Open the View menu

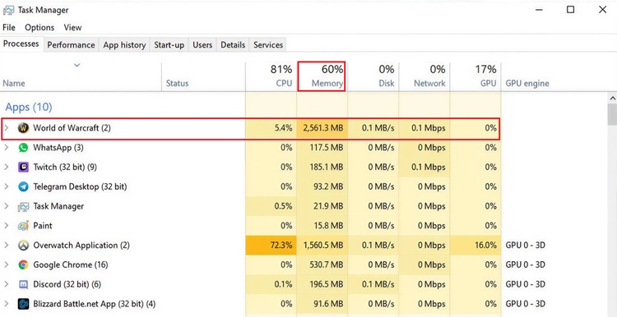tap(72, 27)
